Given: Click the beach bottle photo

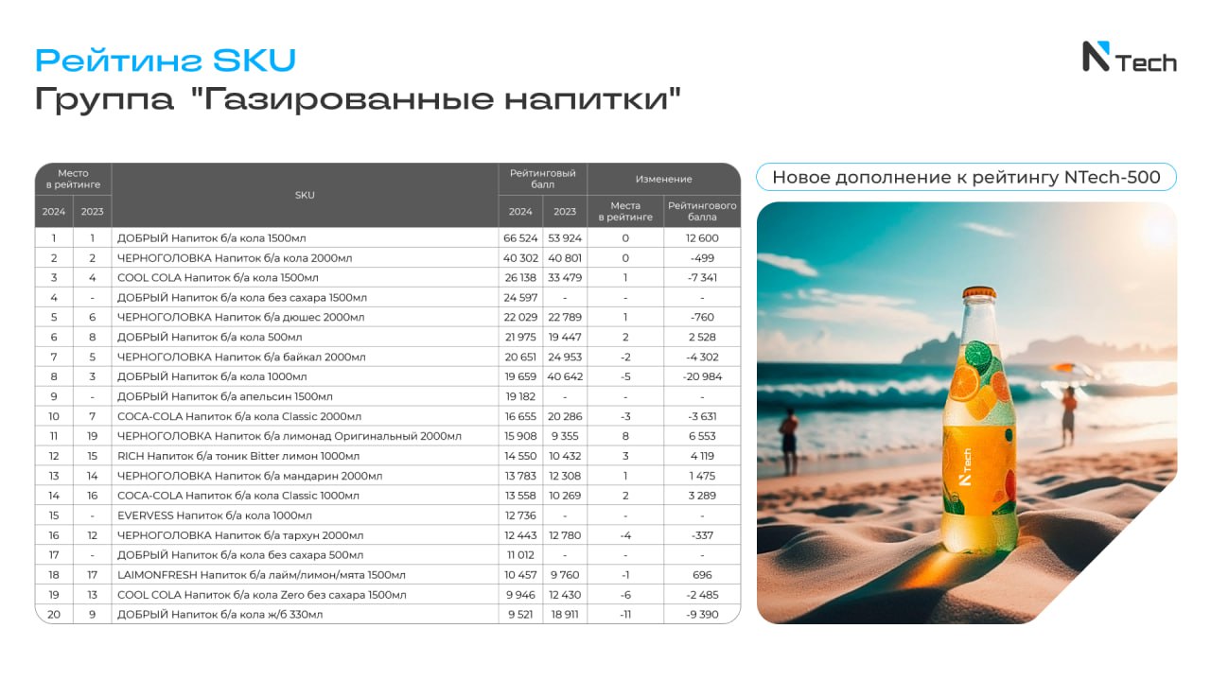Looking at the screenshot, I should 967,412.
